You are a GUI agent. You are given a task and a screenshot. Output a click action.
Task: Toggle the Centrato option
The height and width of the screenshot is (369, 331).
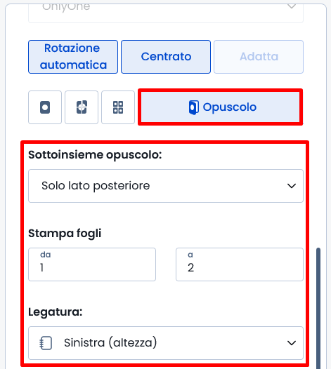click(x=166, y=57)
